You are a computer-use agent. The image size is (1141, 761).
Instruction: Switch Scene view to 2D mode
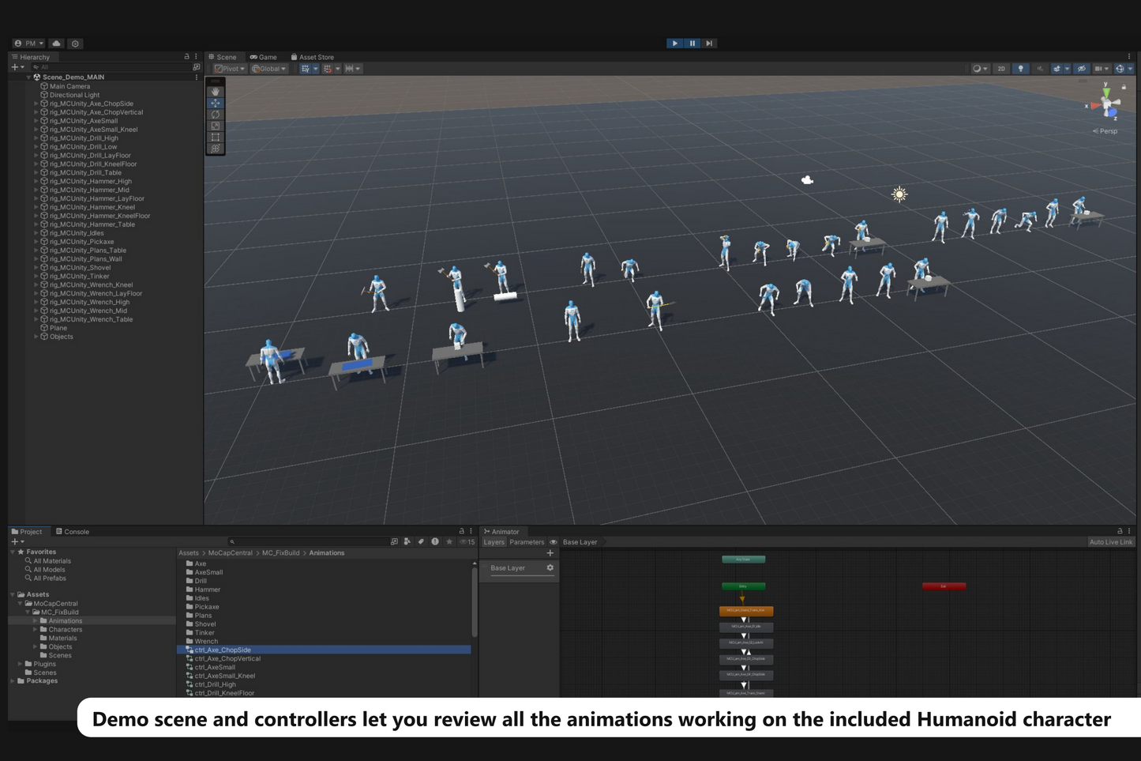click(x=1000, y=69)
